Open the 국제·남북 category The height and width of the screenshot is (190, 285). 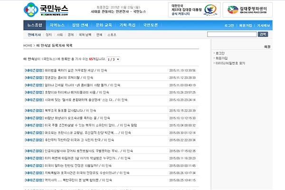pyautogui.click(x=85, y=35)
